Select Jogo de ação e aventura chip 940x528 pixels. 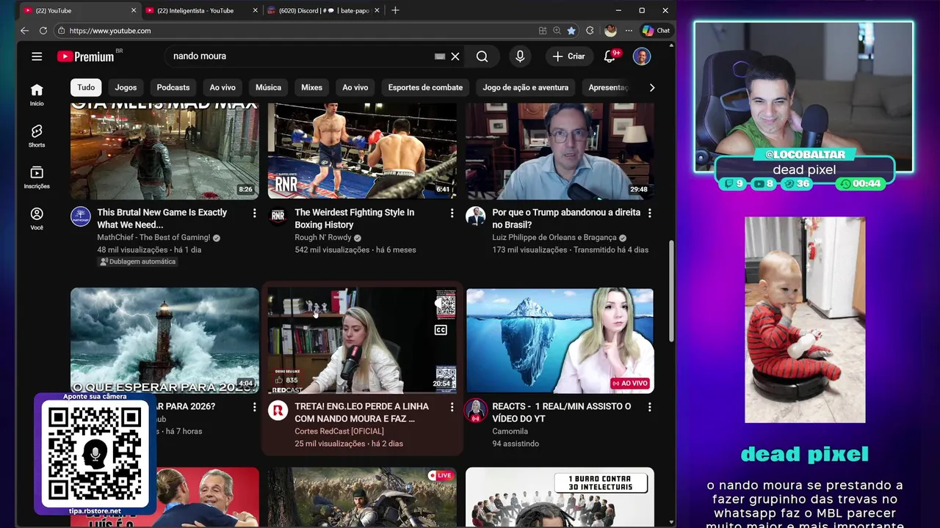[525, 87]
